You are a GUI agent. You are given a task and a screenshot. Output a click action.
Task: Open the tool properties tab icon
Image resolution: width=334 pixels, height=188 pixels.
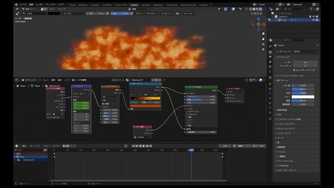pos(270,46)
